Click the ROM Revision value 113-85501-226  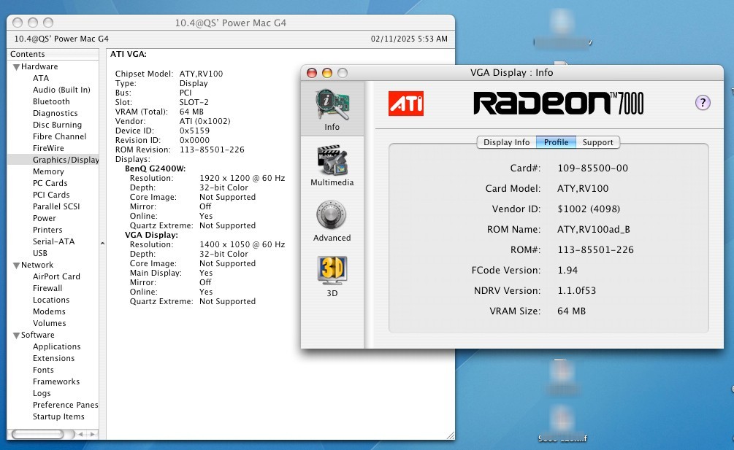tap(212, 150)
